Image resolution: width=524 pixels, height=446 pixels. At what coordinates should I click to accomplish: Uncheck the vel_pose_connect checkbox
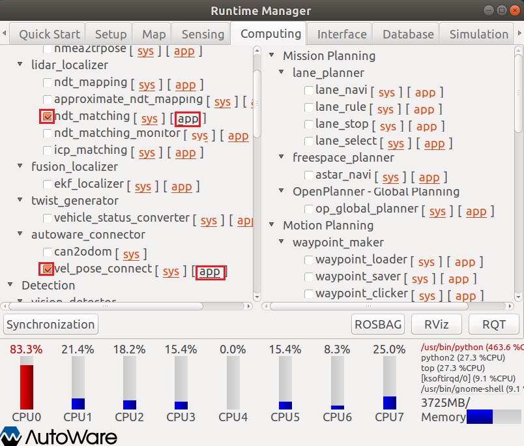click(x=47, y=269)
